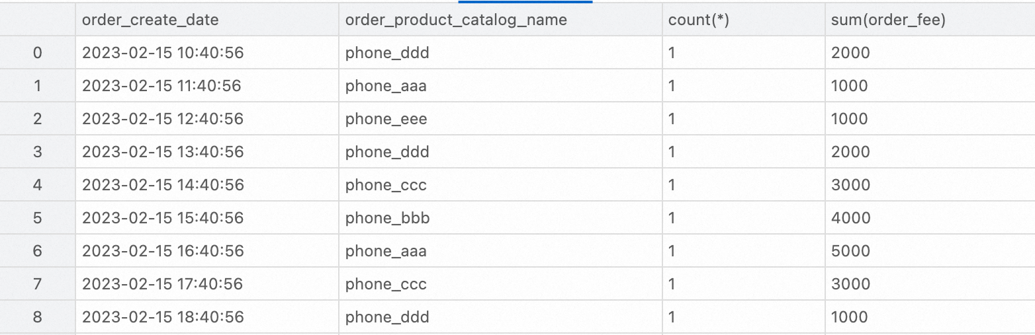Select the order fee cell showing 5000

(850, 251)
